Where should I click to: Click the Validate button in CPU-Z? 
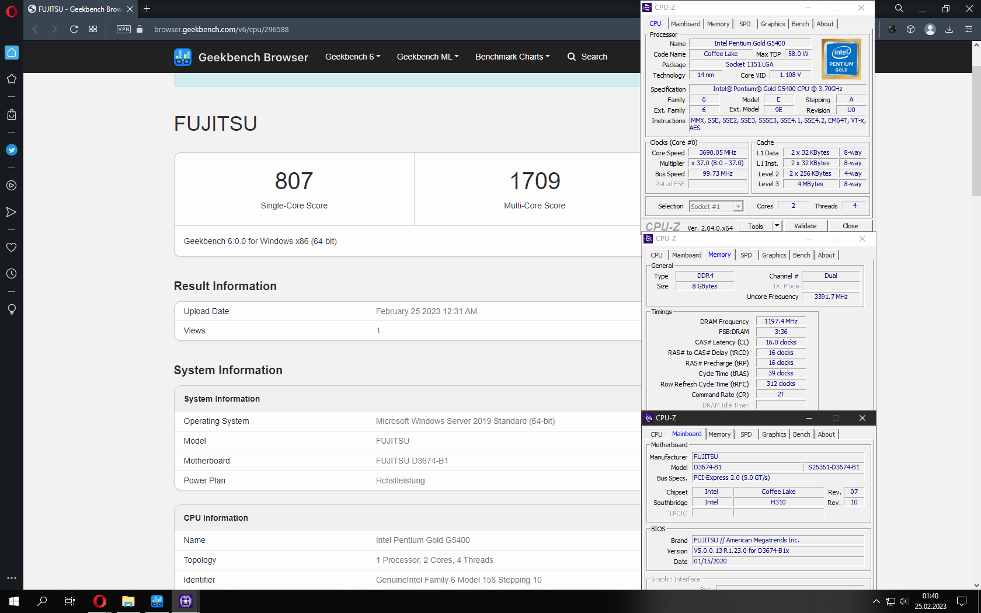[x=805, y=226]
